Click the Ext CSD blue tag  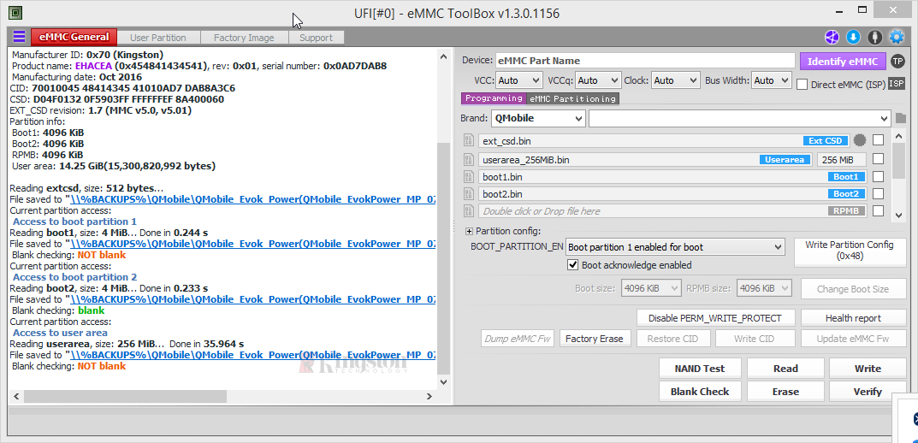[x=825, y=141]
